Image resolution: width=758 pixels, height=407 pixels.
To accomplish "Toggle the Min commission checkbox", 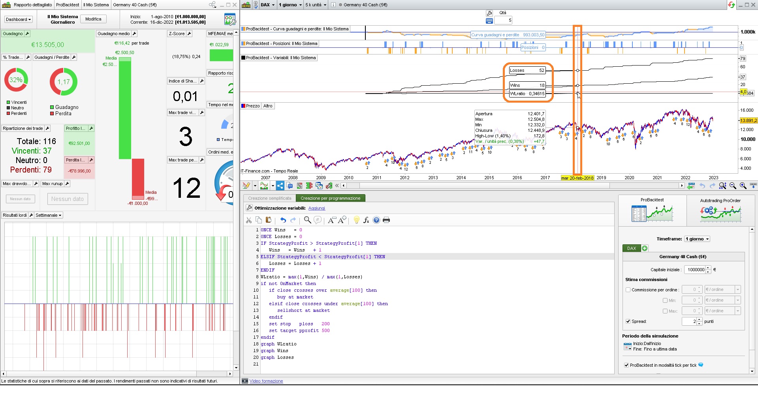I will point(665,300).
